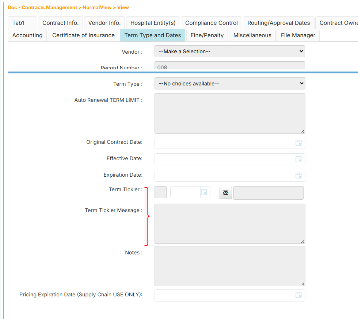The height and width of the screenshot is (319, 358).
Task: Open the Vendor Info. tab
Action: (x=104, y=23)
